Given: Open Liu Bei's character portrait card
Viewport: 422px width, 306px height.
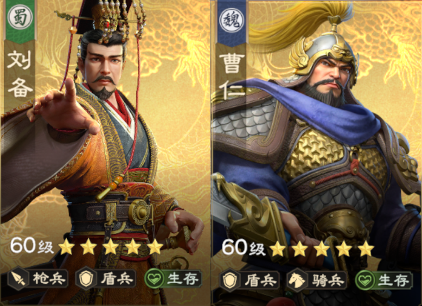Looking at the screenshot, I should 106,153.
